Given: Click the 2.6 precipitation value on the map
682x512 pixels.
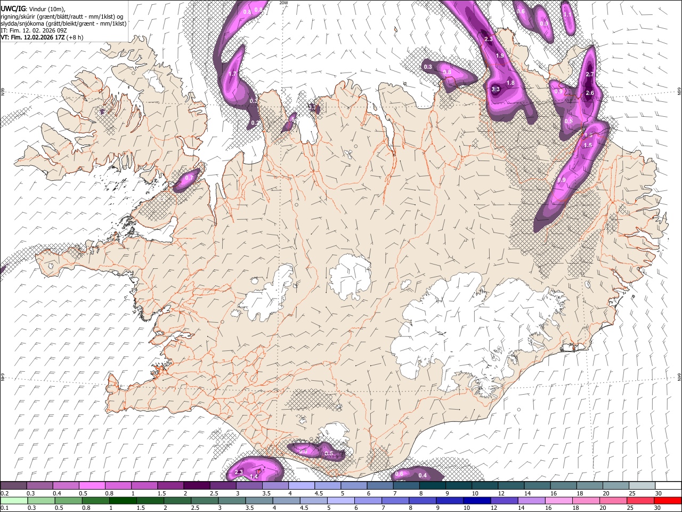Looking at the screenshot, I should (x=589, y=93).
